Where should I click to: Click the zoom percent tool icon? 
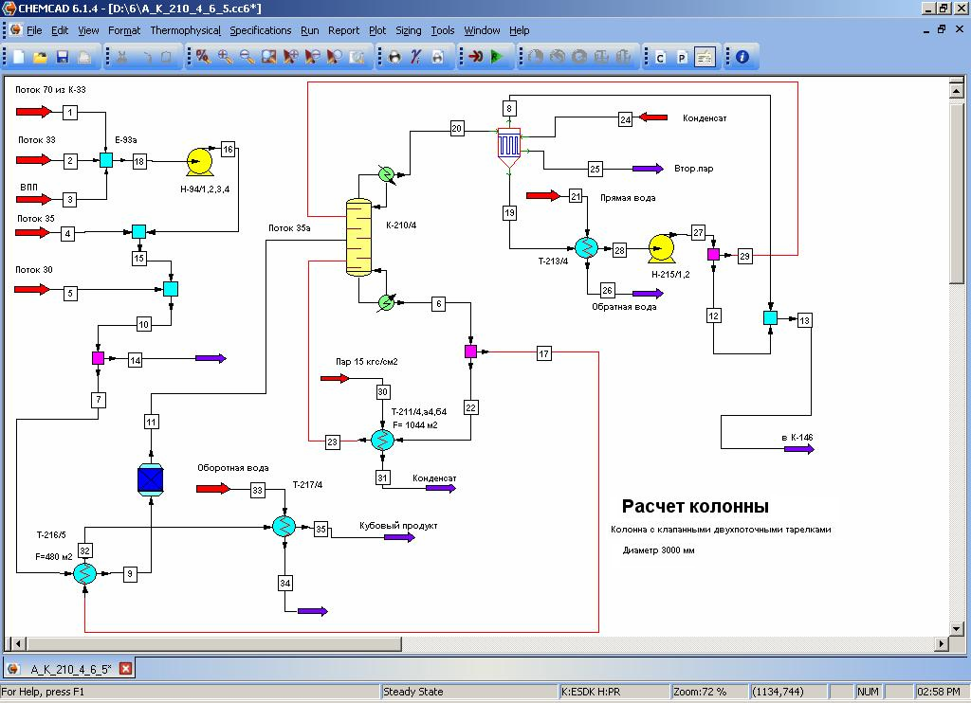coord(203,57)
